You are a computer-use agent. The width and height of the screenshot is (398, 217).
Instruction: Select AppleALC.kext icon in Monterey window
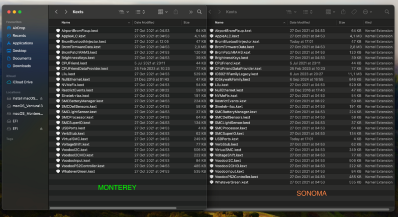pyautogui.click(x=58, y=36)
